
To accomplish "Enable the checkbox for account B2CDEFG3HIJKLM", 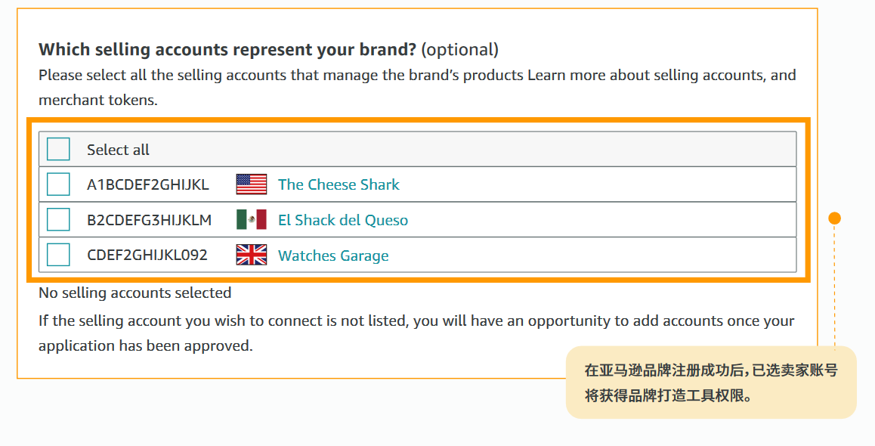I will [59, 219].
